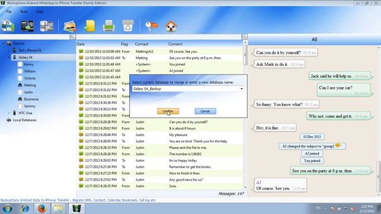Click the home toolbar icon
Image resolution: width=381 pixels, height=214 pixels.
(171, 26)
